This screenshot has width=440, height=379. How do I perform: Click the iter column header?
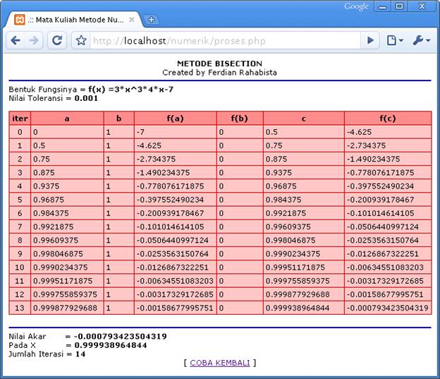[x=20, y=119]
